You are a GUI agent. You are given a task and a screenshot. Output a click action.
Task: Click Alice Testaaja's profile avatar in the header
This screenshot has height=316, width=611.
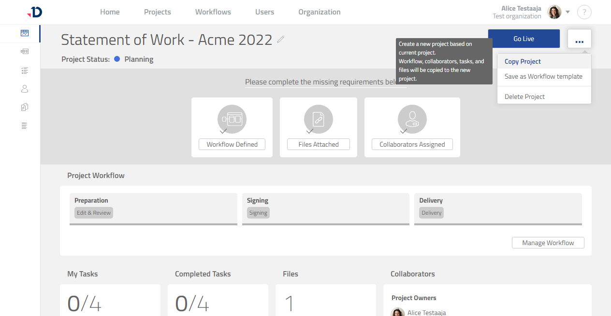(554, 12)
